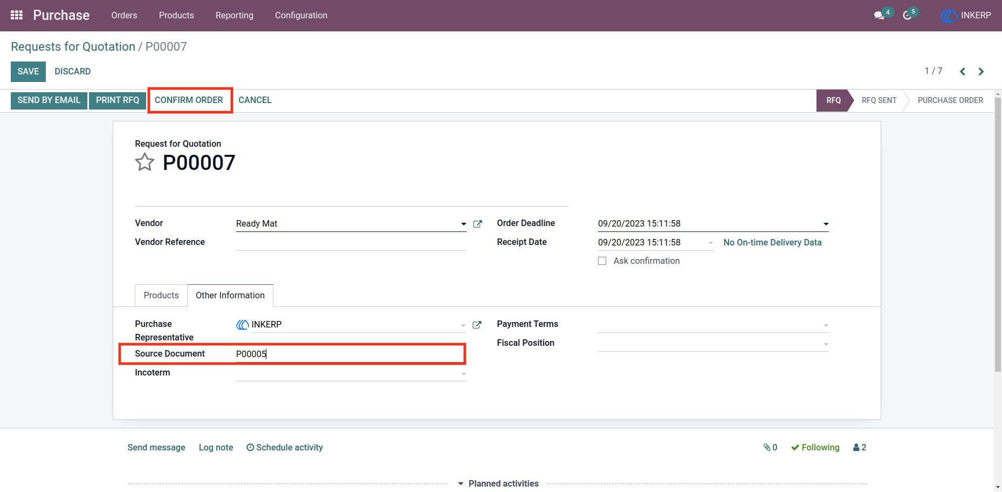Open the Receipt Date dropdown
The image size is (1002, 492).
pyautogui.click(x=710, y=243)
